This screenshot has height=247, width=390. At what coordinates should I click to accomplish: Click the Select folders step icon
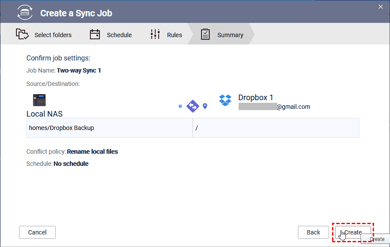[22, 35]
